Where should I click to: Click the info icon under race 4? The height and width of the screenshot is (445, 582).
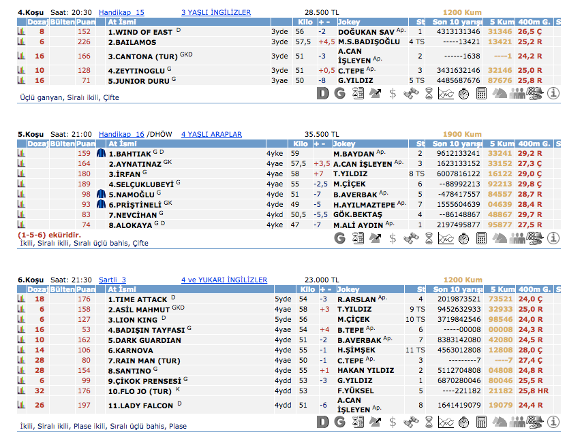coord(553,94)
